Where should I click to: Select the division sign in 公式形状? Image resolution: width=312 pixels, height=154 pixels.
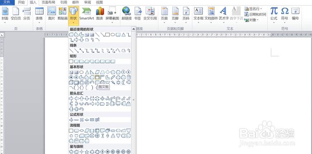tap(87, 120)
